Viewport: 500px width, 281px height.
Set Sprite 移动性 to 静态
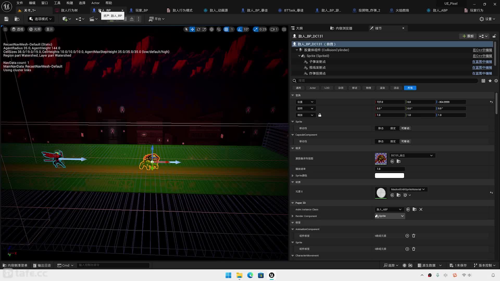point(381,128)
